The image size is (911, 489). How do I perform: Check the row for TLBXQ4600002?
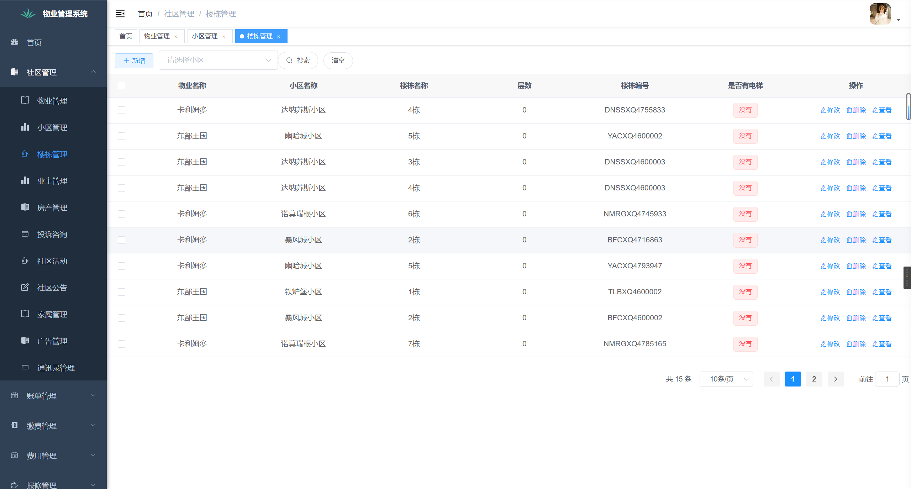click(x=121, y=292)
